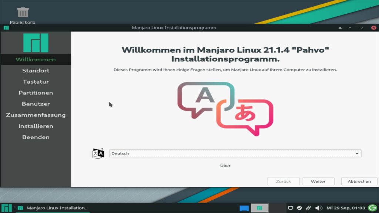Open the Deutsch language dropdown

pyautogui.click(x=235, y=153)
